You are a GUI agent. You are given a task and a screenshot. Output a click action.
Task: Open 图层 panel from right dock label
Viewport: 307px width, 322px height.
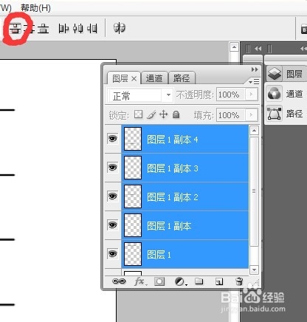pyautogui.click(x=294, y=74)
